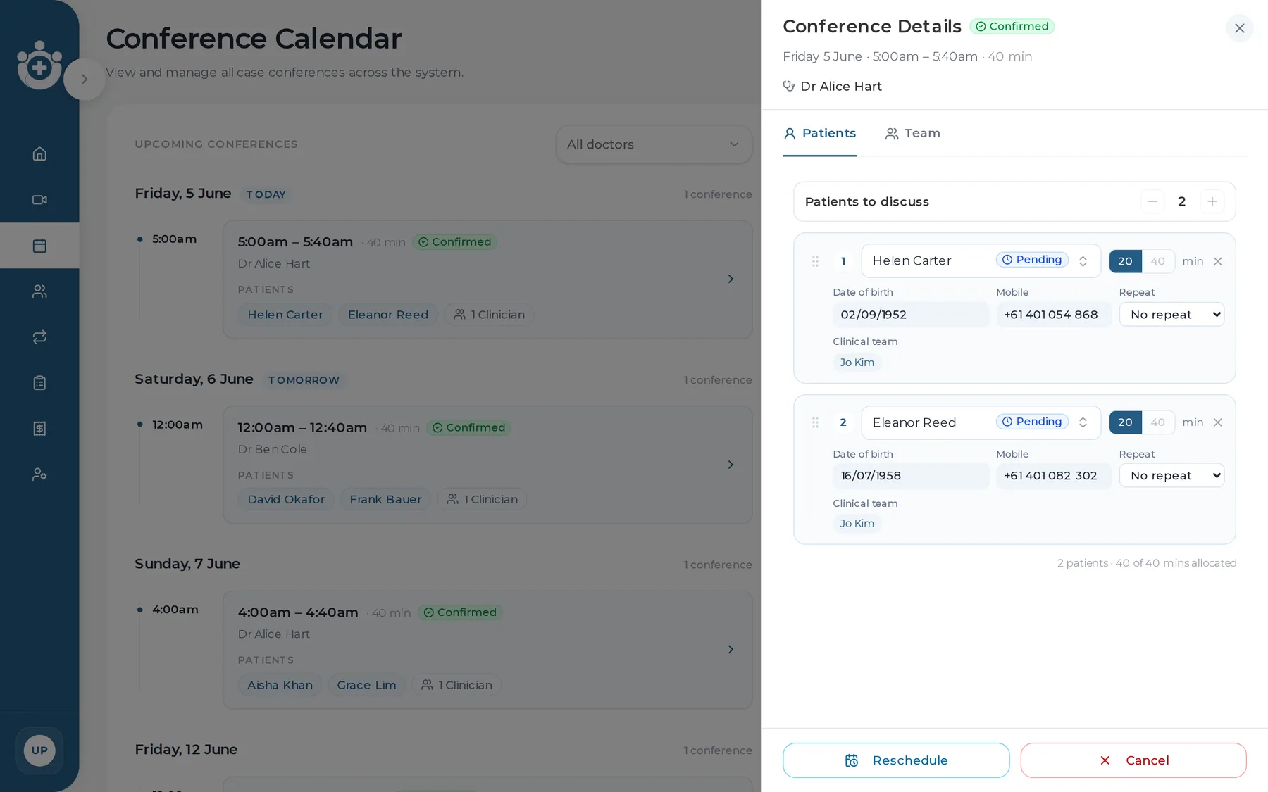Click Pending status badge for Eleanor Reed
Image resolution: width=1268 pixels, height=792 pixels.
pyautogui.click(x=1032, y=422)
